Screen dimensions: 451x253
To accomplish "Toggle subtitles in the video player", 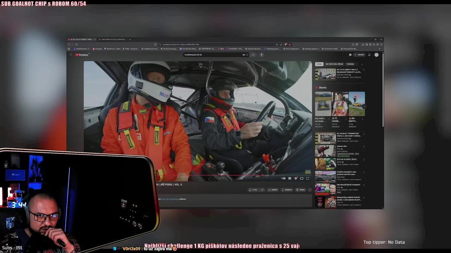I will [290, 179].
